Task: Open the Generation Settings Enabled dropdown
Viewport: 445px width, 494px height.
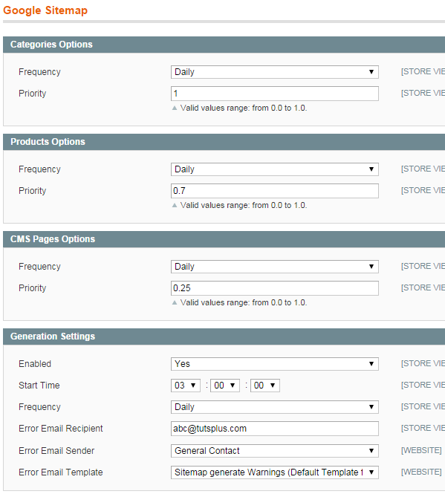Action: [274, 364]
